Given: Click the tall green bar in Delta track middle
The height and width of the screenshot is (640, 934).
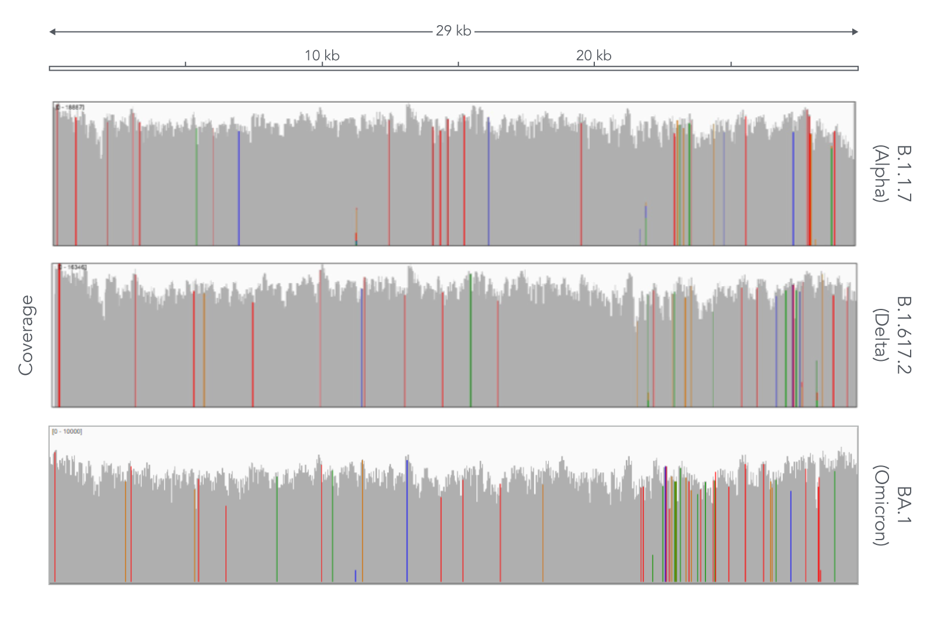Looking at the screenshot, I should click(471, 339).
